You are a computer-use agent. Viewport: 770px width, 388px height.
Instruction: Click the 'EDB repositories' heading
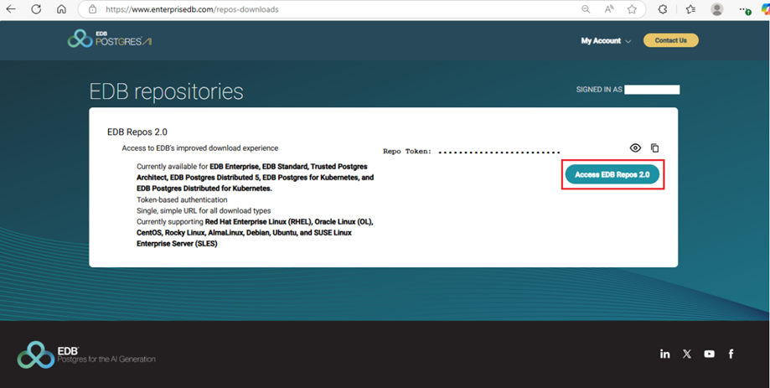click(x=166, y=91)
